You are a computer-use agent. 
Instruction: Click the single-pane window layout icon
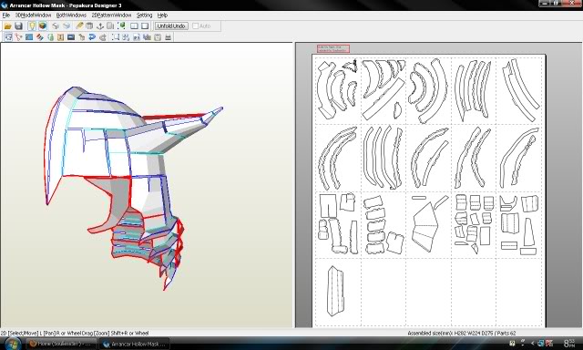click(x=145, y=26)
